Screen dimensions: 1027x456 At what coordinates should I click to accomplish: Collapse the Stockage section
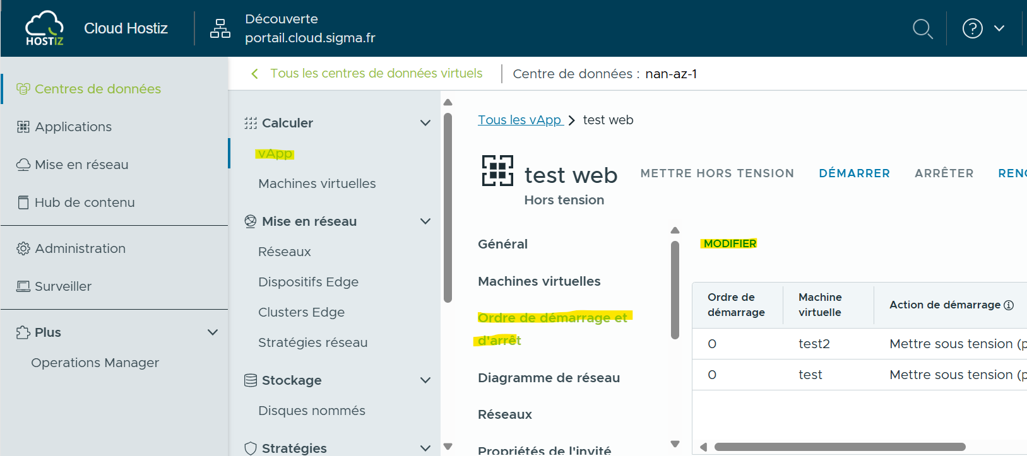425,380
